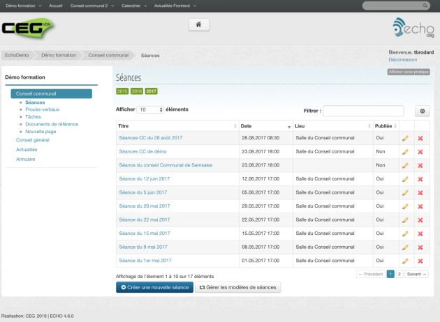Click the search magnifier icon
The width and height of the screenshot is (440, 322).
[425, 6]
